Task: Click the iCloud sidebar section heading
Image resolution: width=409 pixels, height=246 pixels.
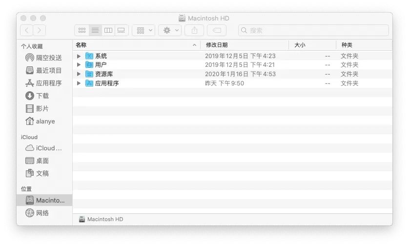Action: coord(29,137)
